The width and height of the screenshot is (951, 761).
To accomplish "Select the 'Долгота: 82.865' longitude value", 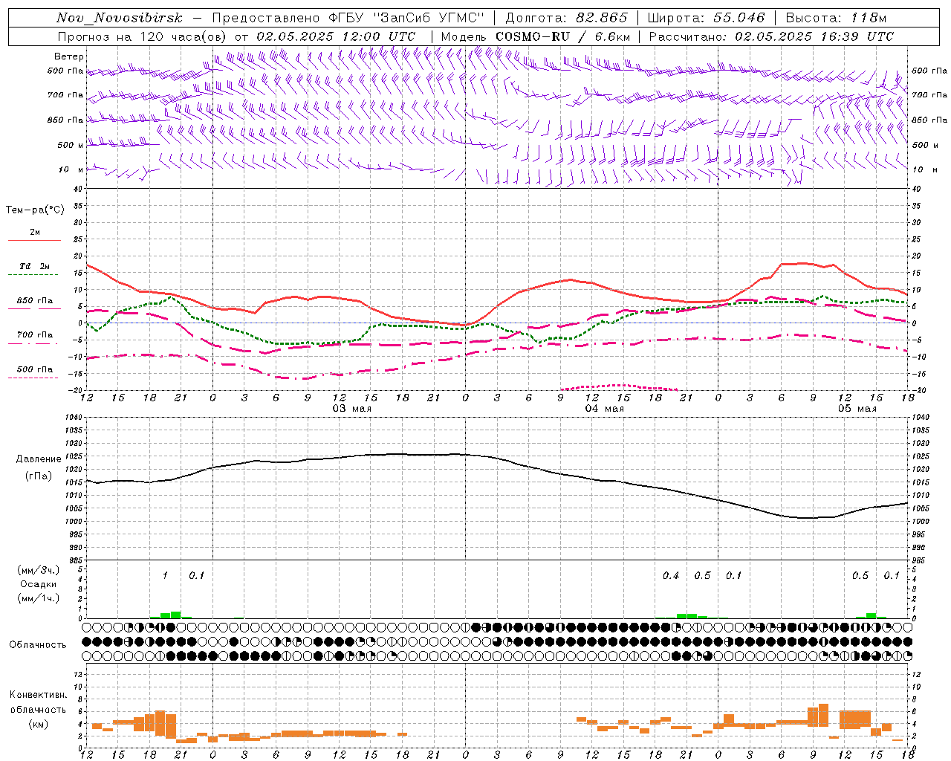I will tap(567, 18).
